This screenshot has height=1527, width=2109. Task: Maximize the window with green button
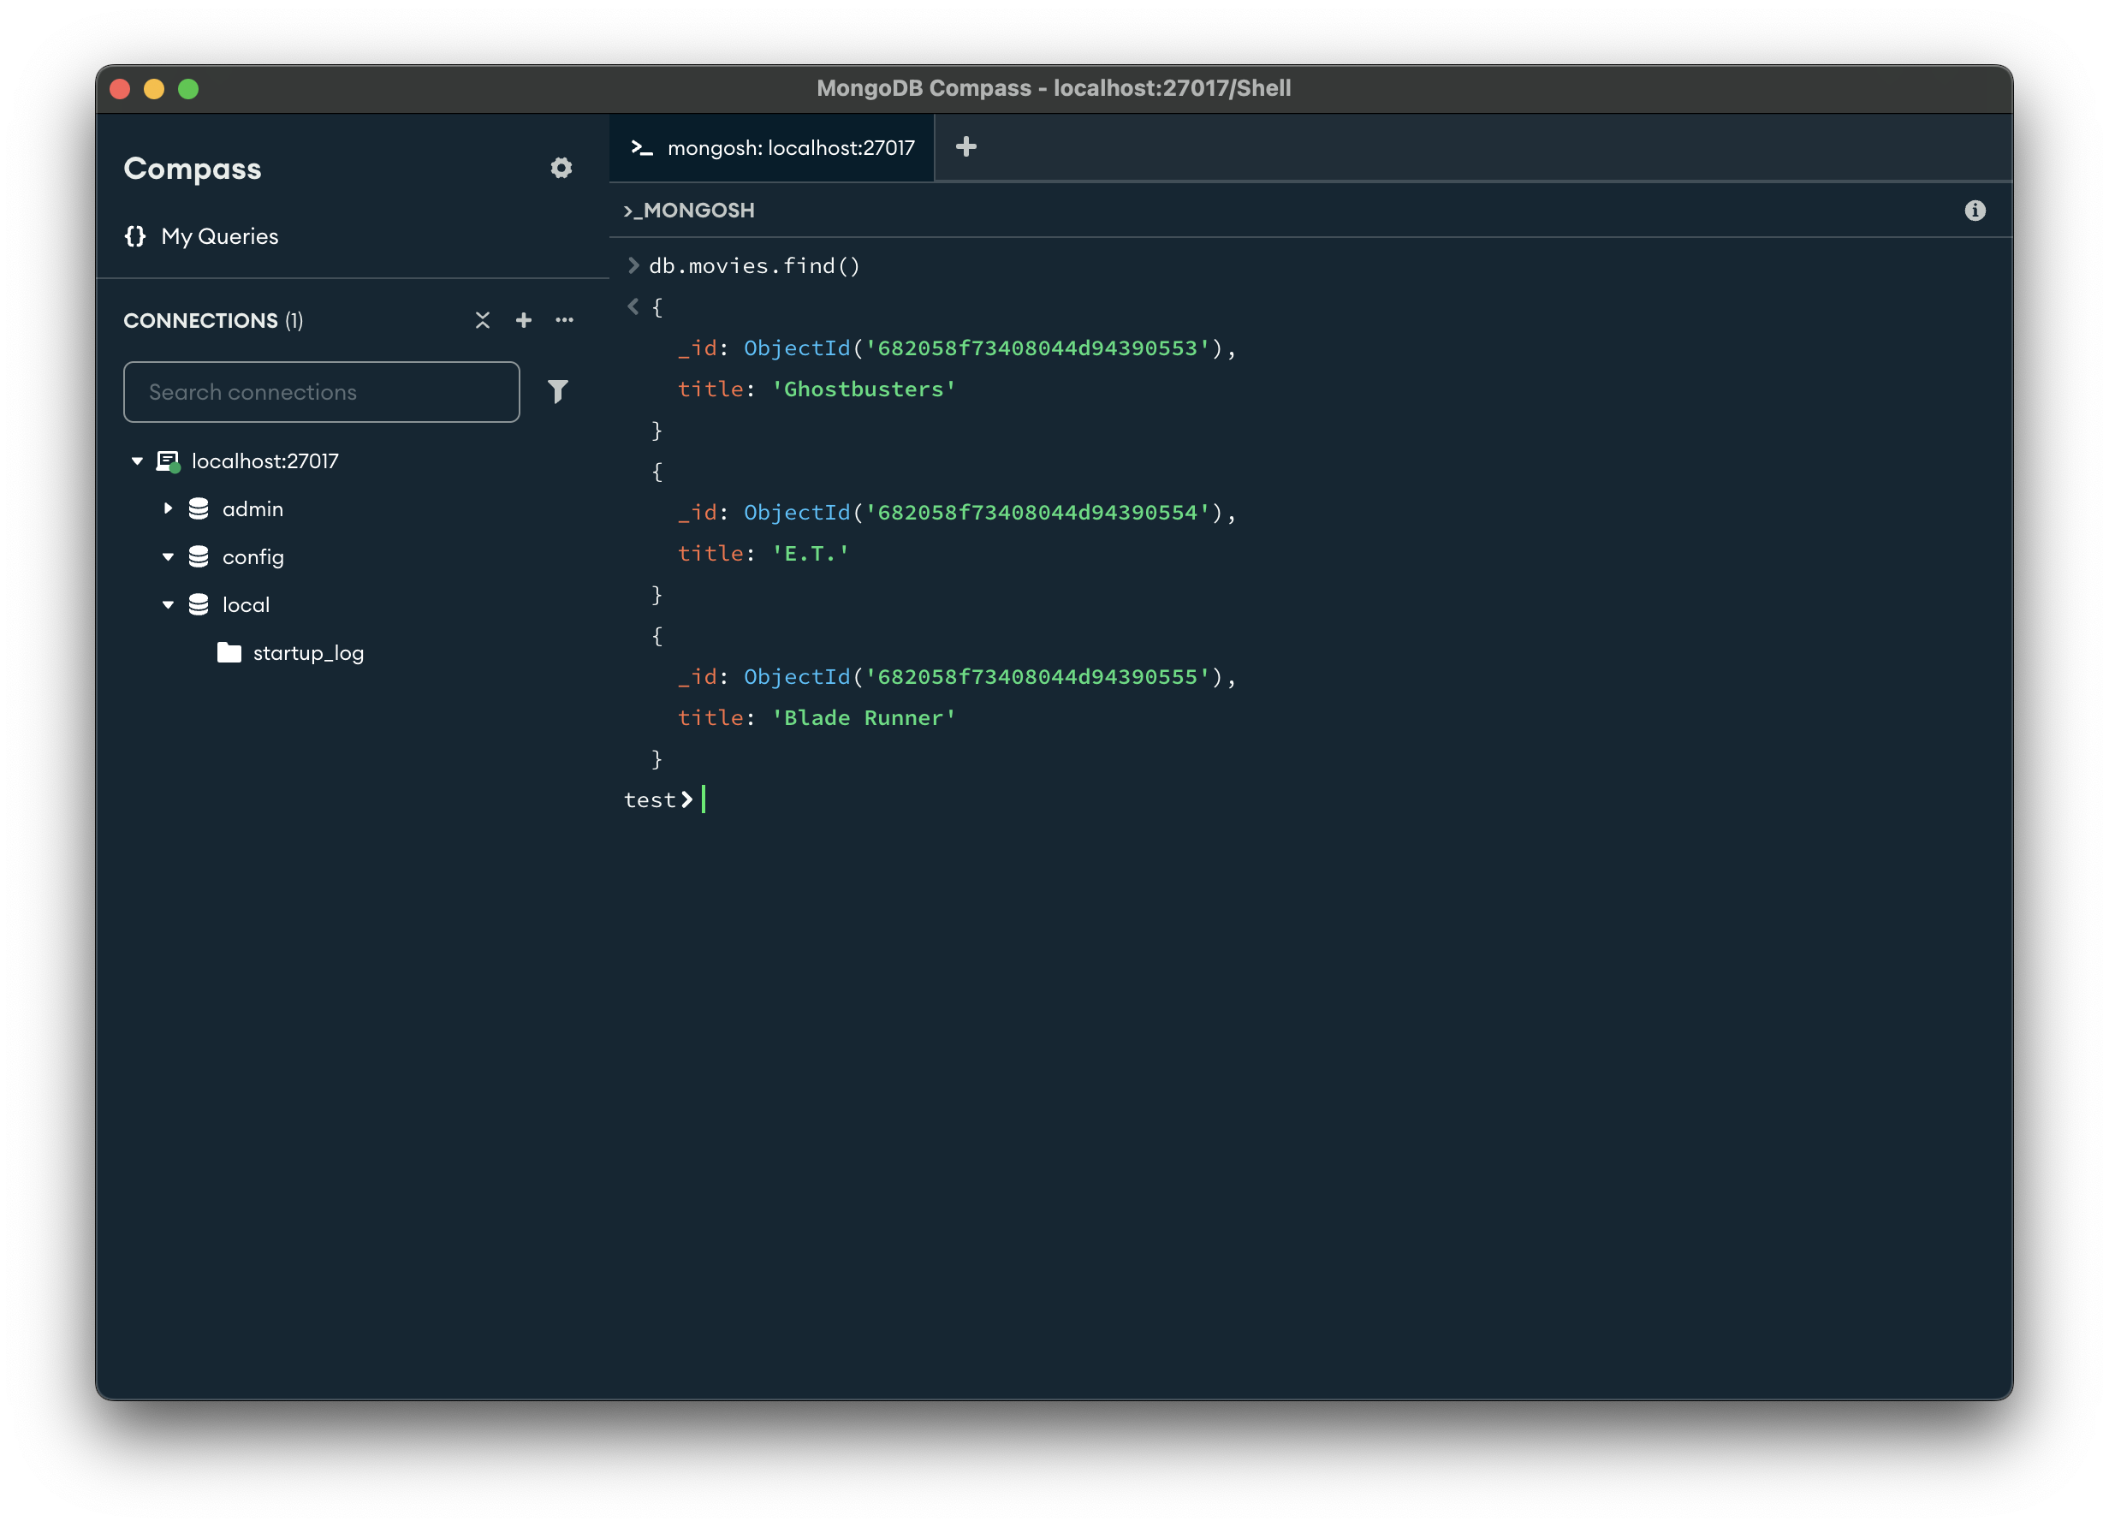(x=189, y=89)
